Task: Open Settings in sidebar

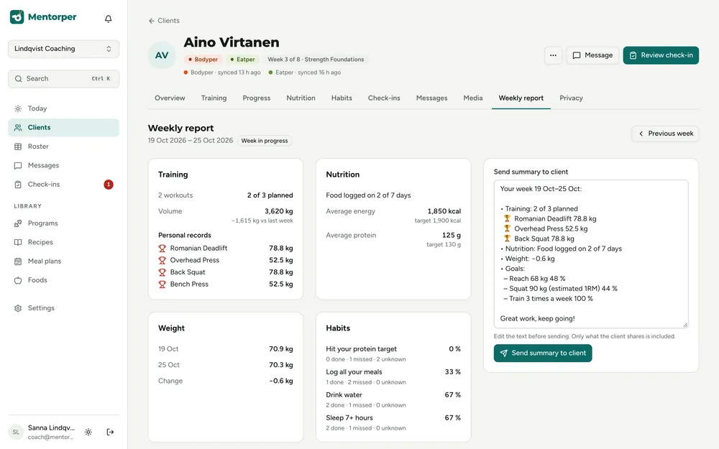Action: click(63, 308)
